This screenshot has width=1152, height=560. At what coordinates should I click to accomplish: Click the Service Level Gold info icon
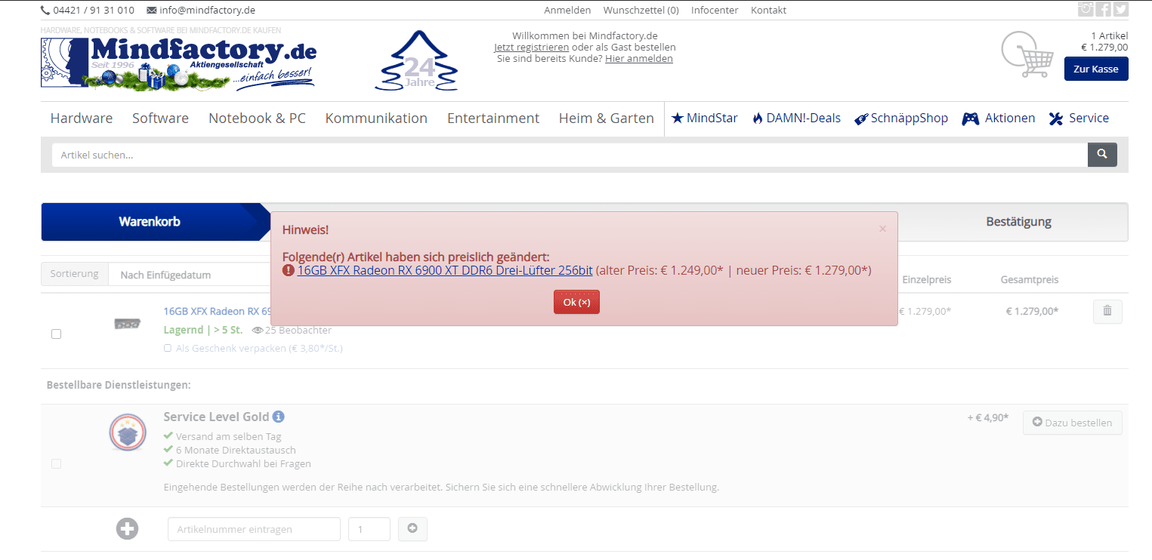279,417
